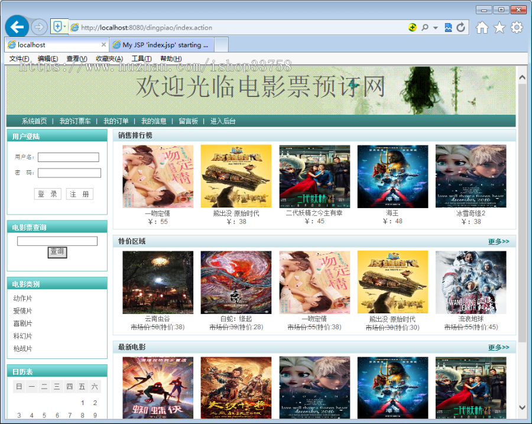This screenshot has width=532, height=424.
Task: Close the localhost tab
Action: click(x=103, y=44)
